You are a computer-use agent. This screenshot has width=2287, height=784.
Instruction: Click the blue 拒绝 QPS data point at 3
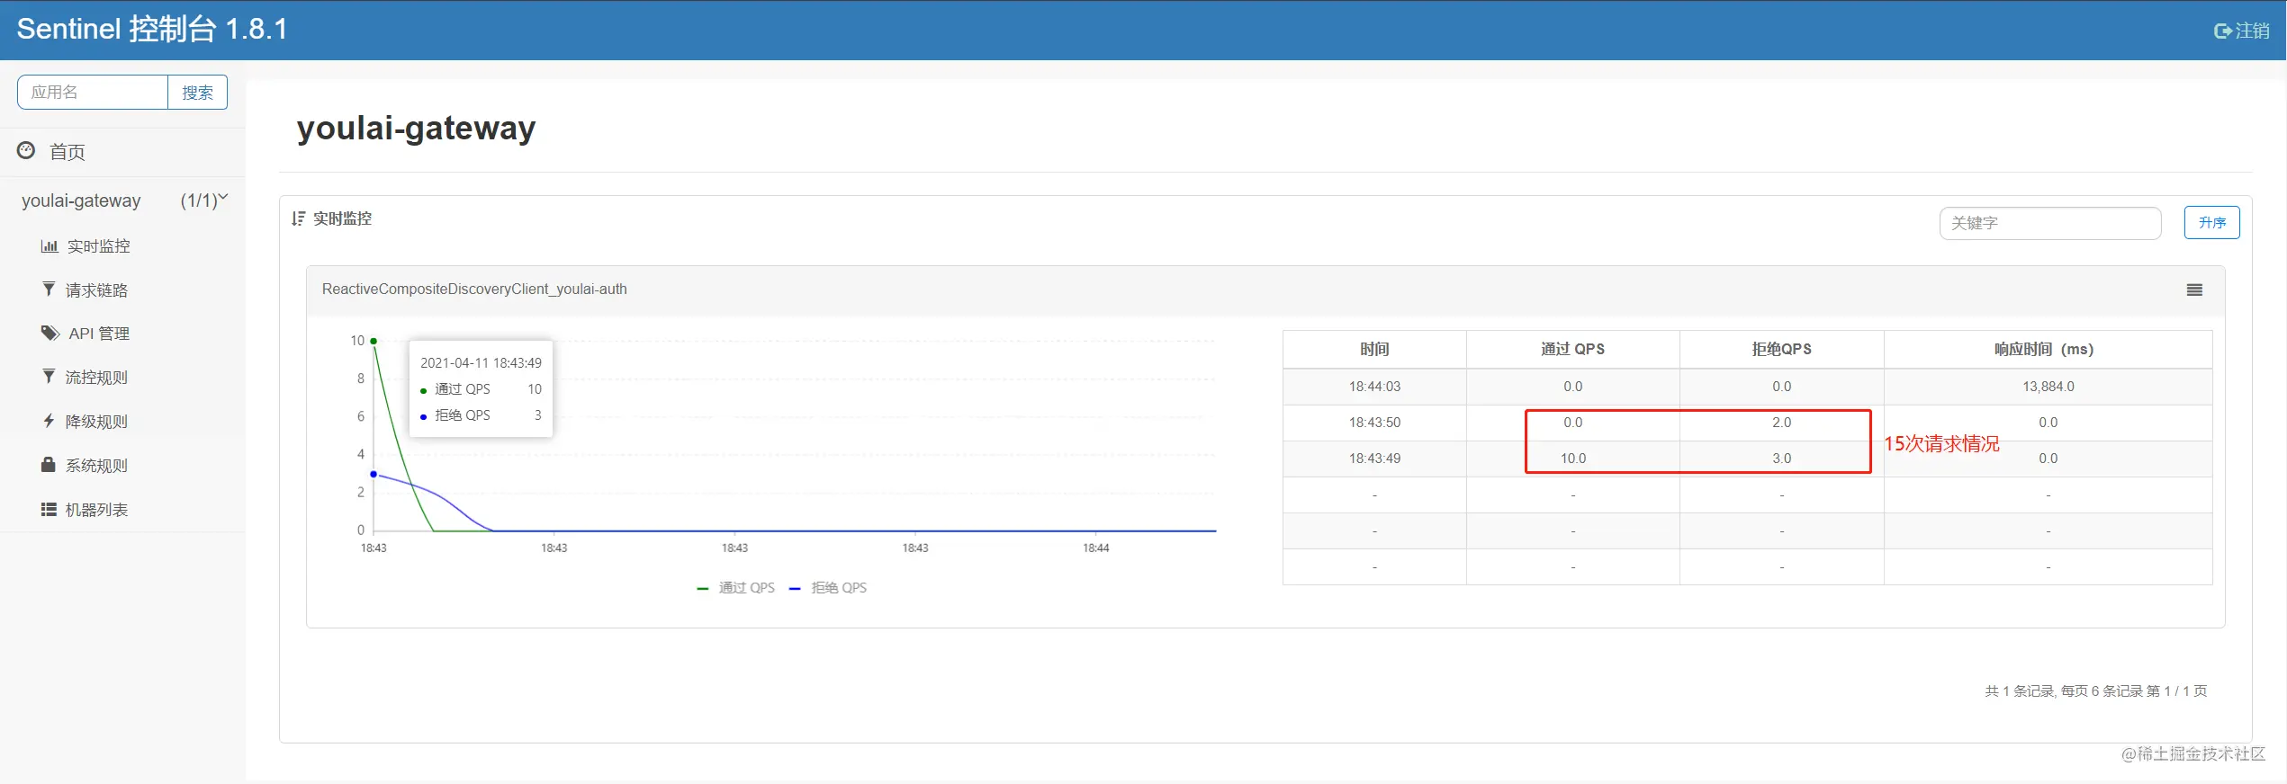pyautogui.click(x=374, y=474)
